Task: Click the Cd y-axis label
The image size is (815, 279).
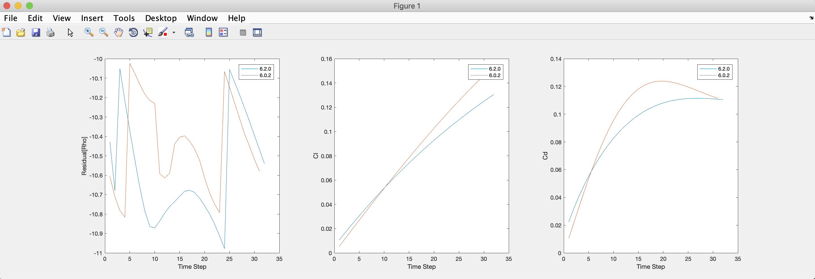Action: 545,156
